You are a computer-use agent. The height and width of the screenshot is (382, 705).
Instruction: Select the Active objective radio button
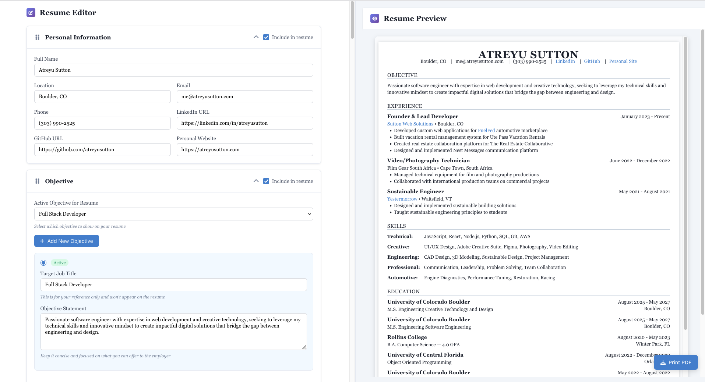(x=43, y=262)
